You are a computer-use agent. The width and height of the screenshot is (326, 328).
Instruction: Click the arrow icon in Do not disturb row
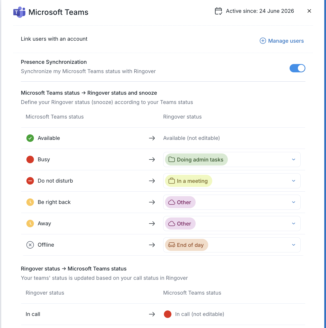point(152,181)
